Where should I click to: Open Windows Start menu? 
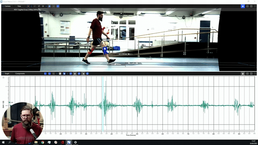[x=3, y=142]
